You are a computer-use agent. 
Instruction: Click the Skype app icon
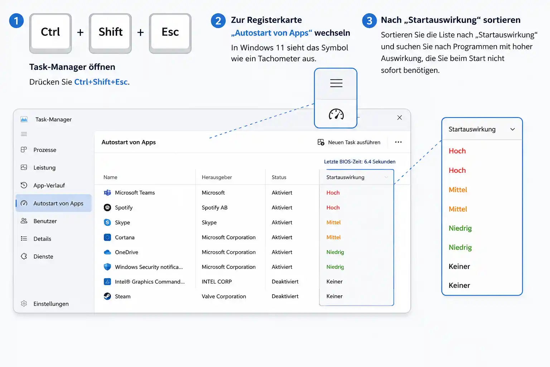[x=107, y=222]
